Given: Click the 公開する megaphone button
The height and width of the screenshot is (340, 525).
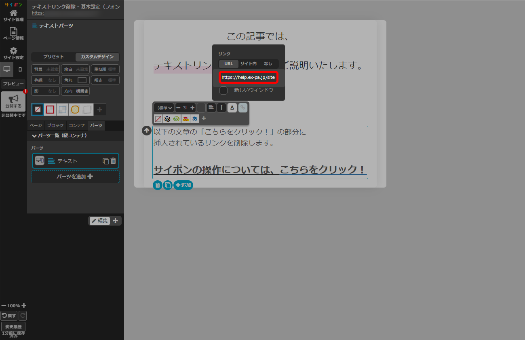Looking at the screenshot, I should [x=13, y=101].
